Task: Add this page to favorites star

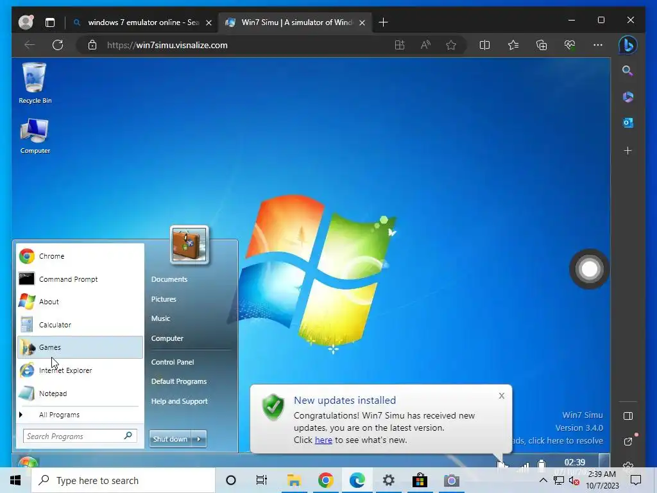Action: pyautogui.click(x=451, y=45)
